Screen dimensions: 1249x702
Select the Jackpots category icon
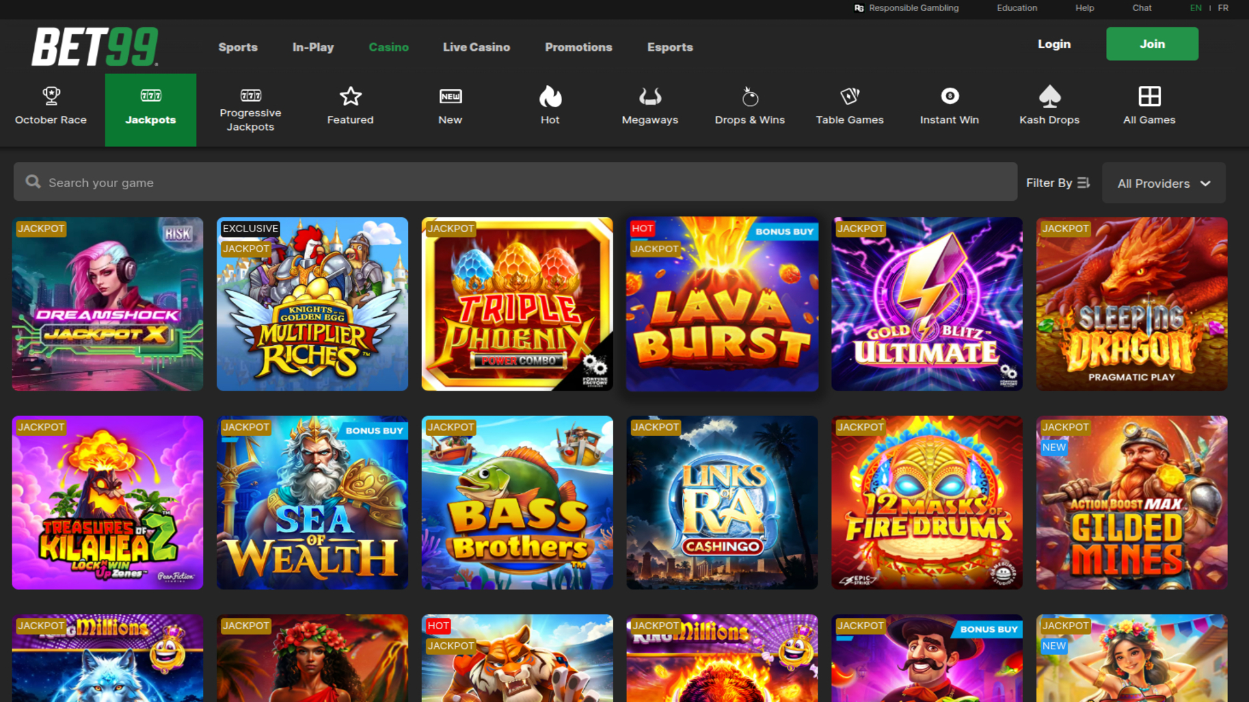click(x=150, y=96)
